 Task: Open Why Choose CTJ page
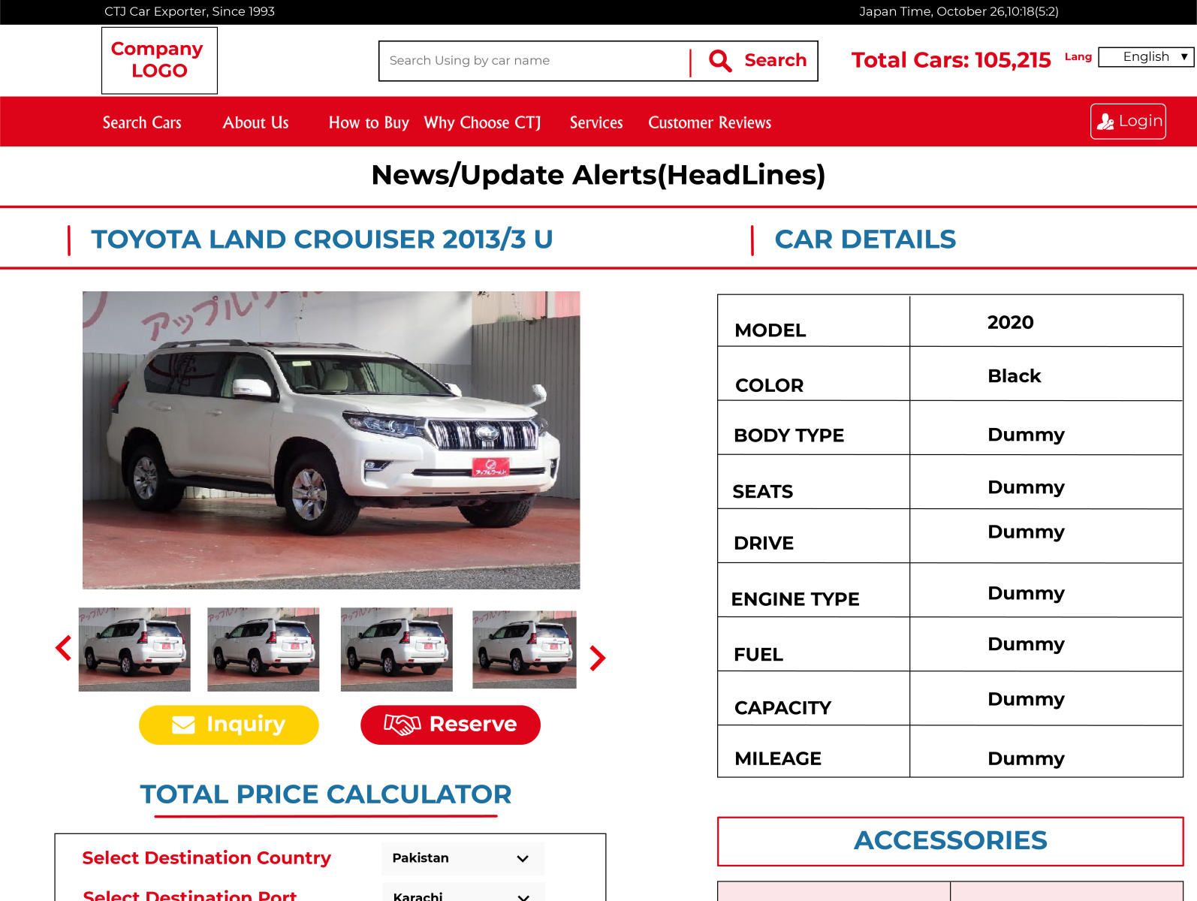point(482,122)
